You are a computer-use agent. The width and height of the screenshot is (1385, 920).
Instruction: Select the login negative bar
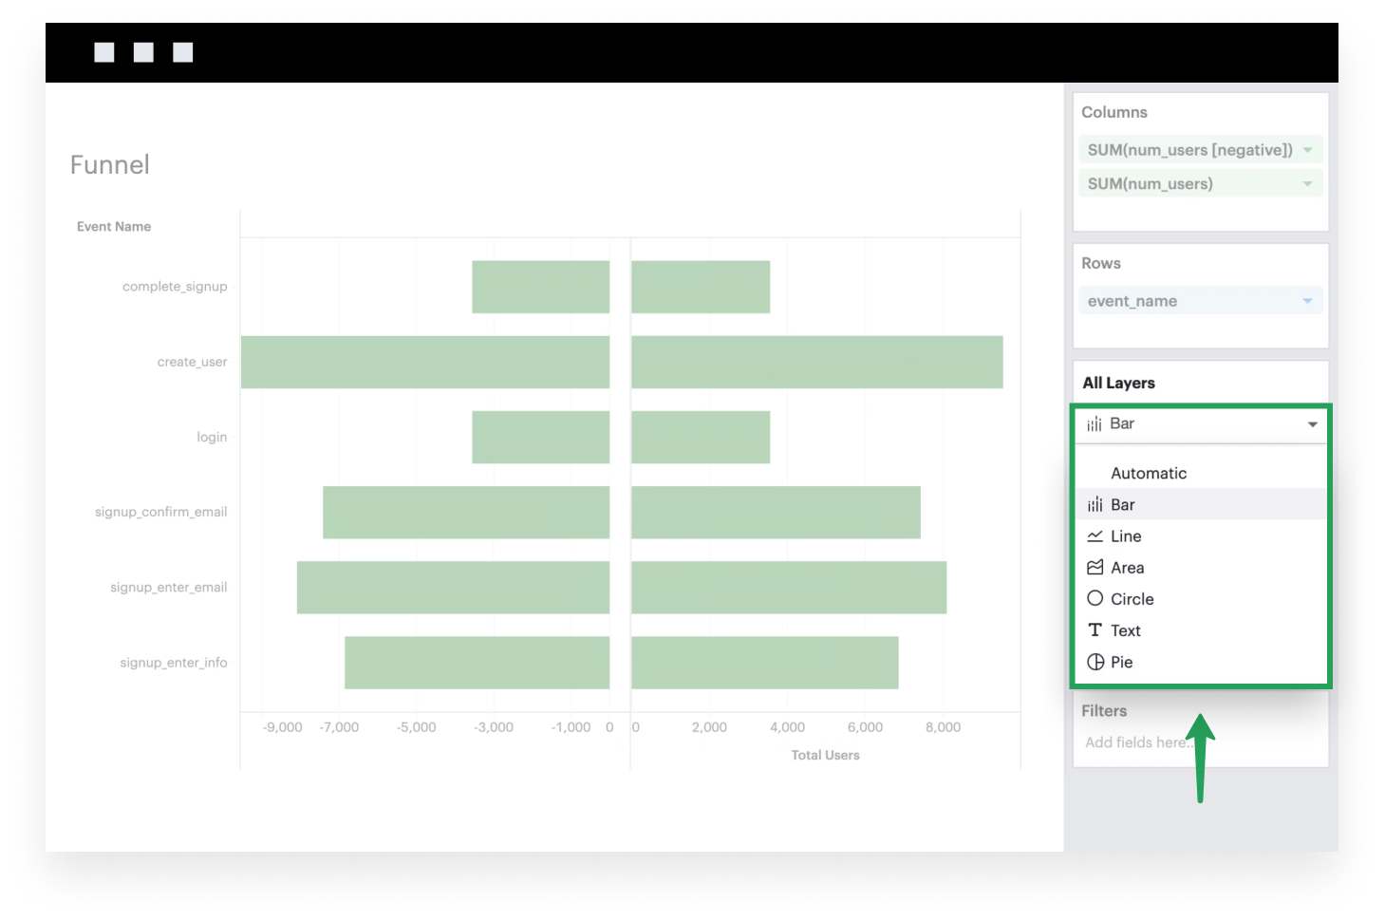pyautogui.click(x=540, y=437)
